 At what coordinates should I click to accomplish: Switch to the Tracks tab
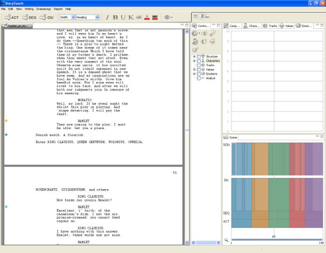click(x=270, y=26)
